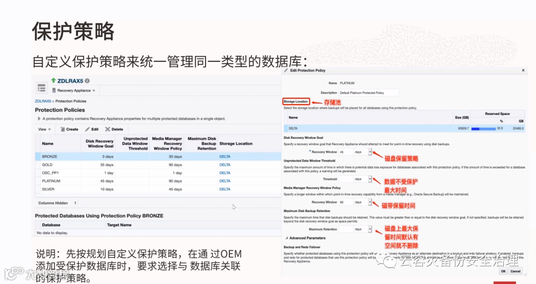Close the Edit Protection Policy dialog
Screen dimensions: 536x284
[523, 70]
